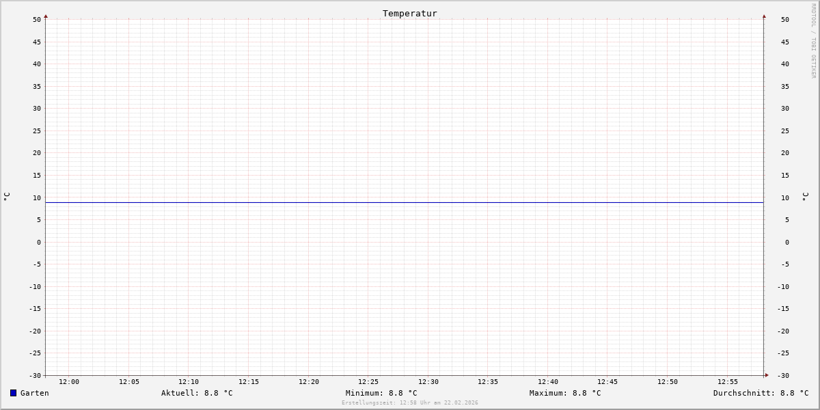Image resolution: width=820 pixels, height=410 pixels.
Task: Click the right-axis "45" tick label
Action: pos(785,42)
